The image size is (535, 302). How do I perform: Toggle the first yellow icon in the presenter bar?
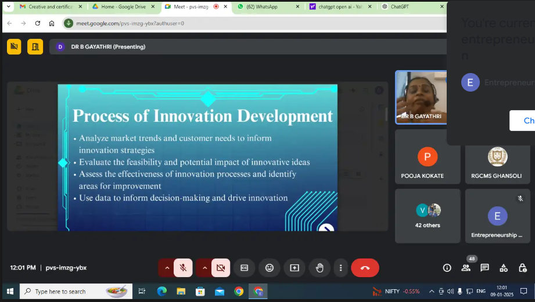14,46
